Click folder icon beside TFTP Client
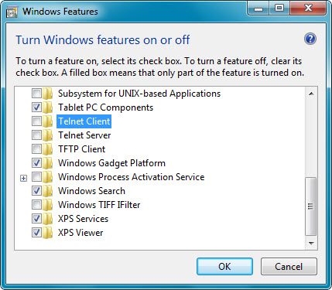 pos(48,149)
